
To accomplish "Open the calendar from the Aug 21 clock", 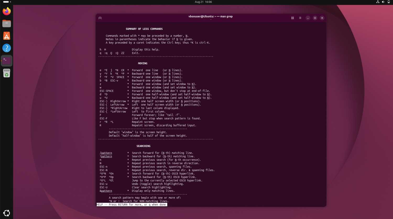I will click(x=203, y=2).
